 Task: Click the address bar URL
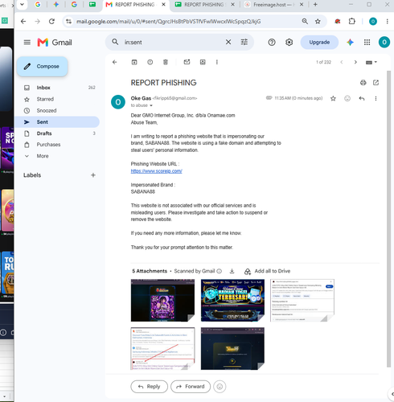point(168,21)
